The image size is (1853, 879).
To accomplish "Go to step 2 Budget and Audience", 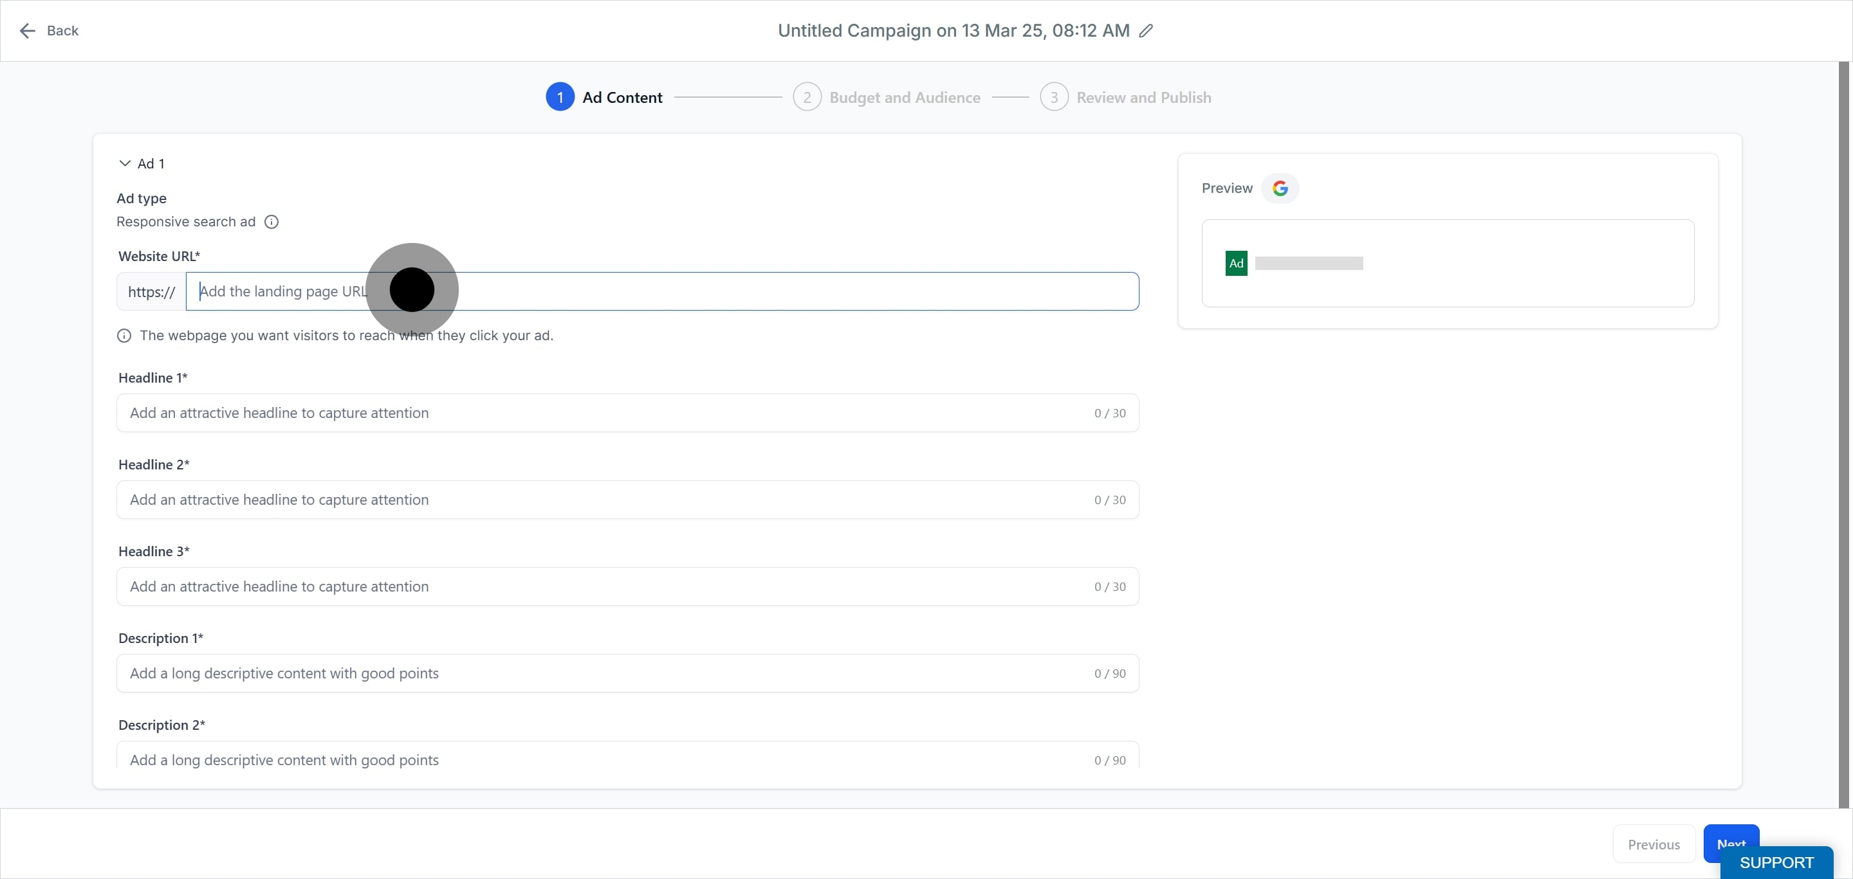I will (x=886, y=97).
